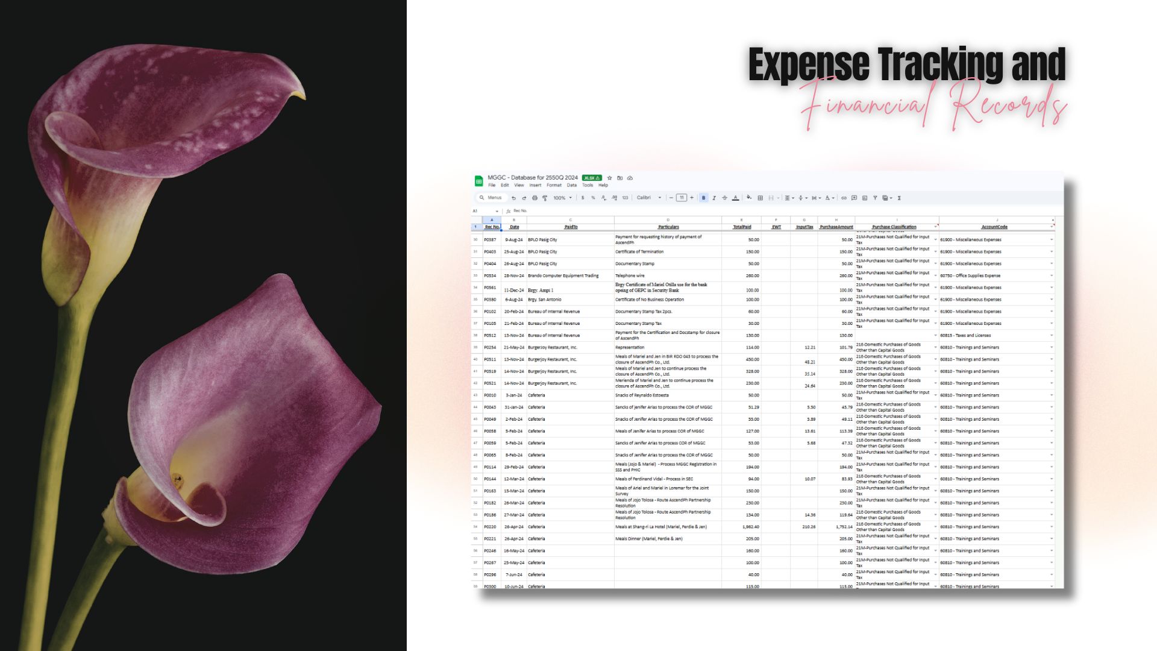
Task: Select the Telephone wire particulars cell
Action: click(668, 275)
